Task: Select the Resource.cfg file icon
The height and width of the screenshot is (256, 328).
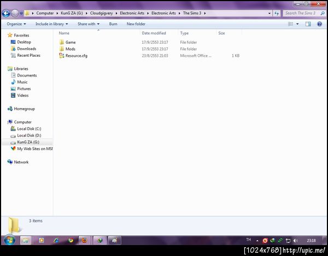Action: [x=61, y=56]
